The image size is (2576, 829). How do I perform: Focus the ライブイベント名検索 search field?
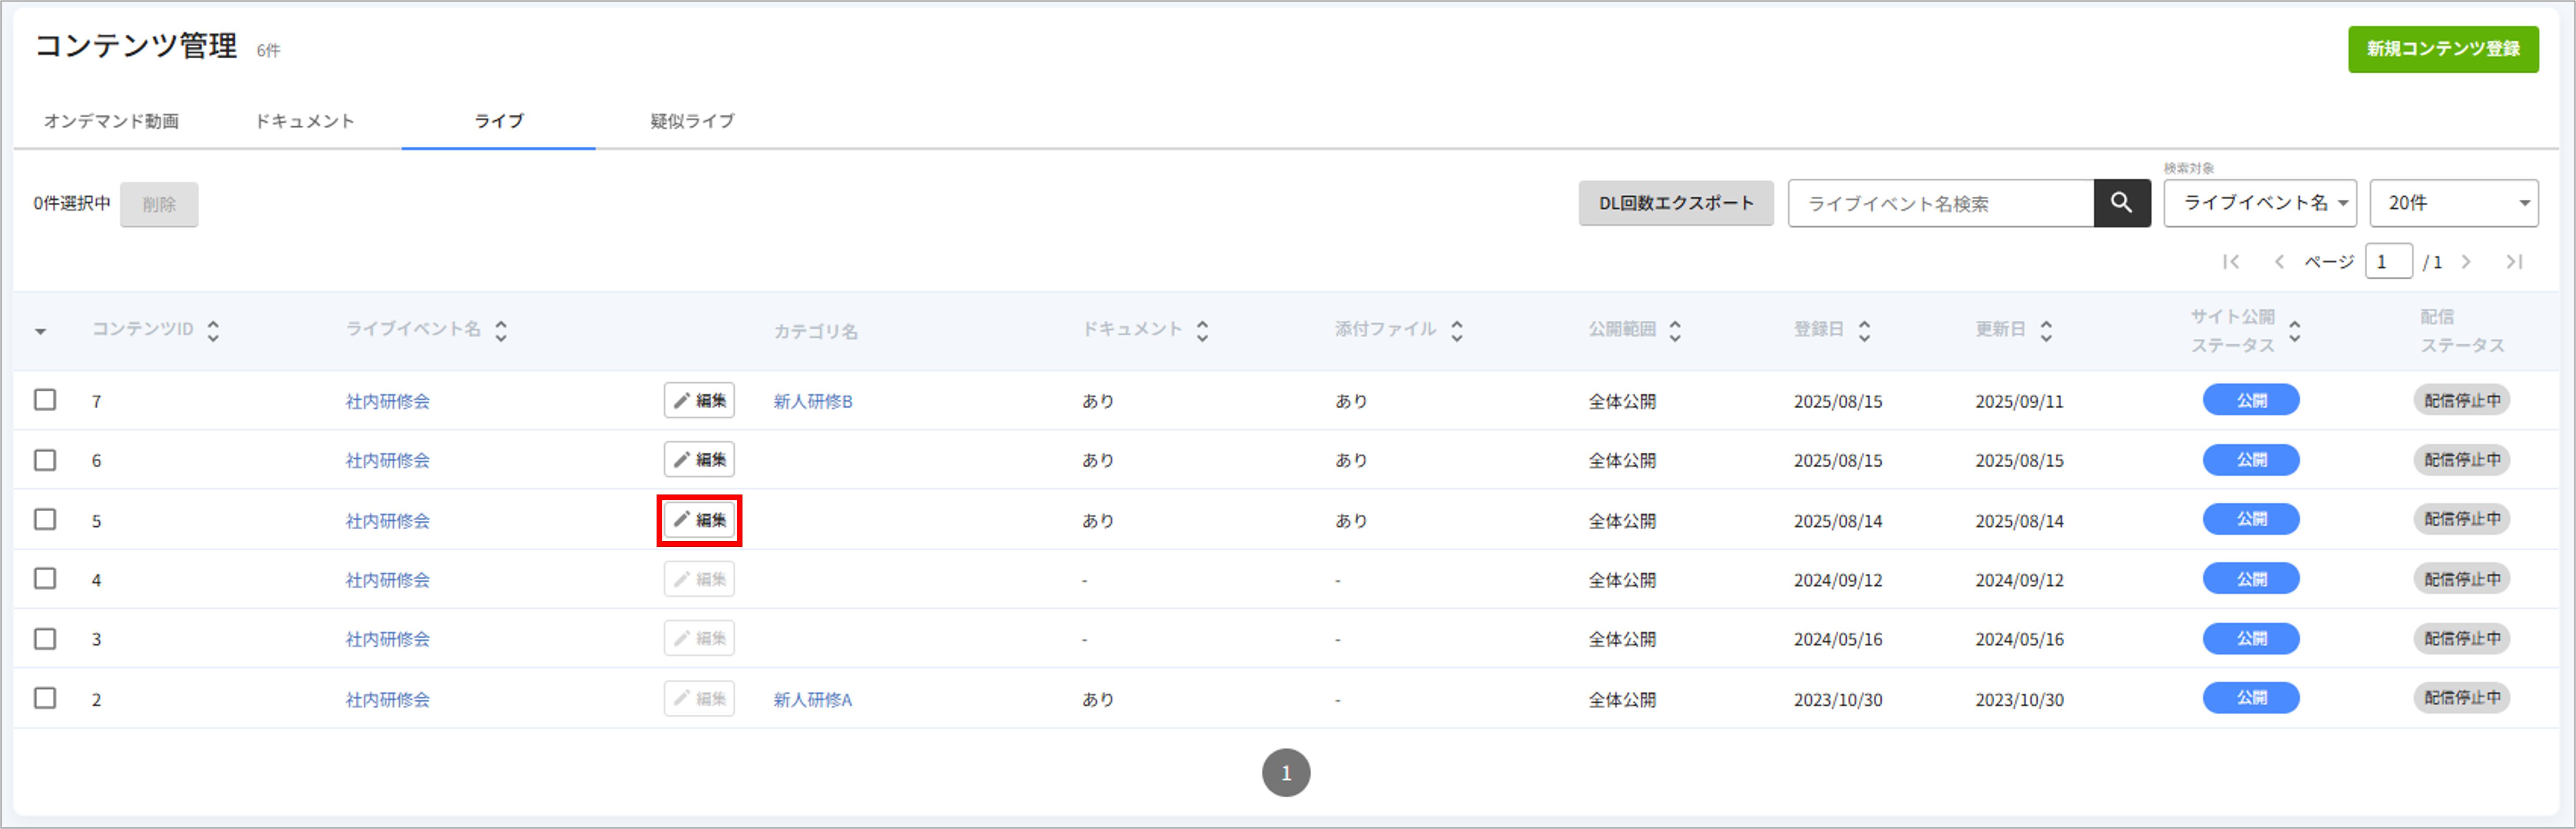[1941, 203]
